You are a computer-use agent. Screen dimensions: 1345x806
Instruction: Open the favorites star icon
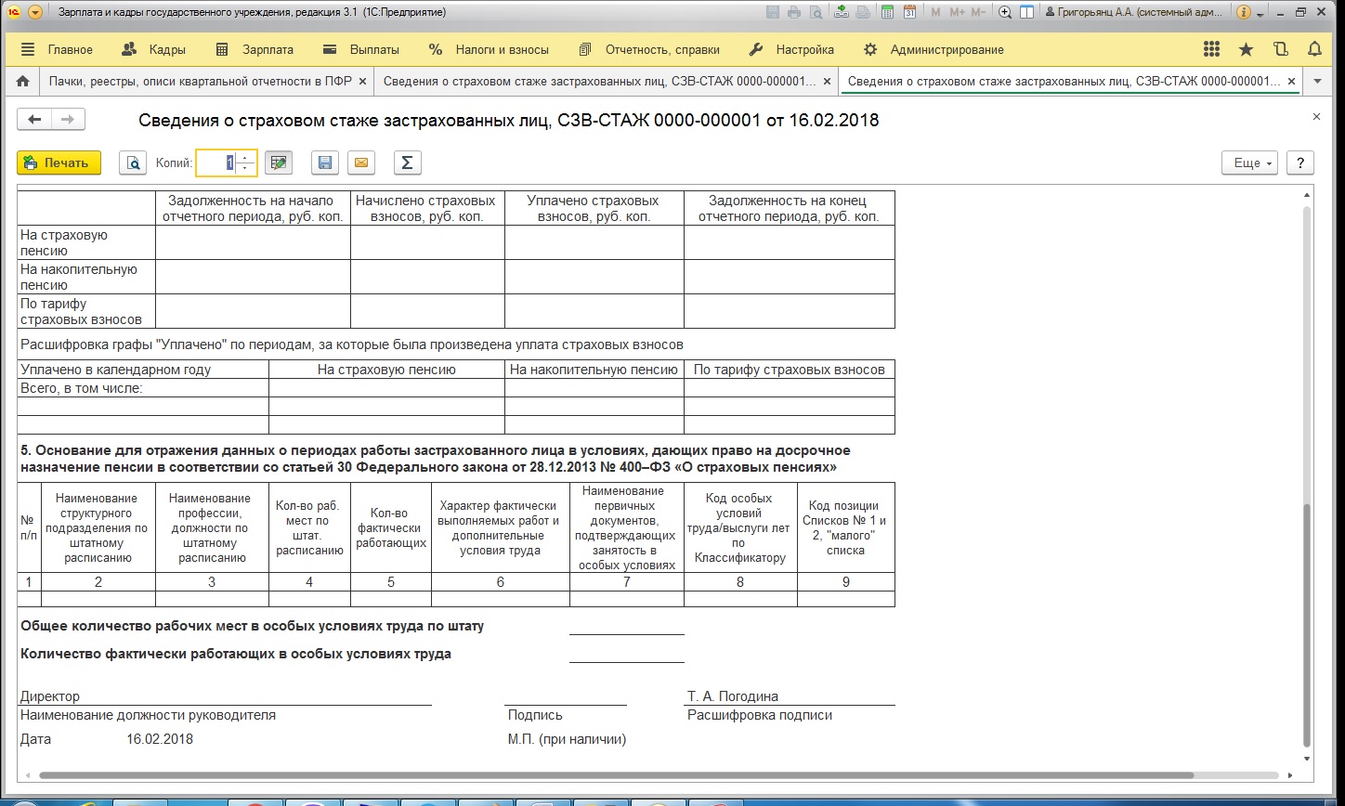tap(1246, 49)
